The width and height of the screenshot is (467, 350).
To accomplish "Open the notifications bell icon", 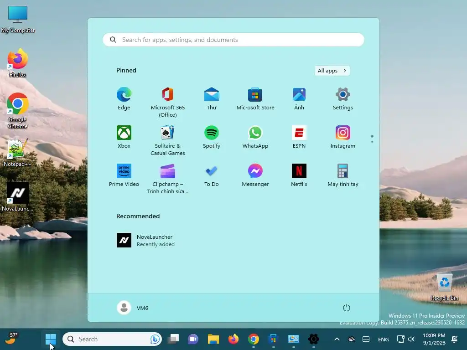I will click(x=455, y=339).
